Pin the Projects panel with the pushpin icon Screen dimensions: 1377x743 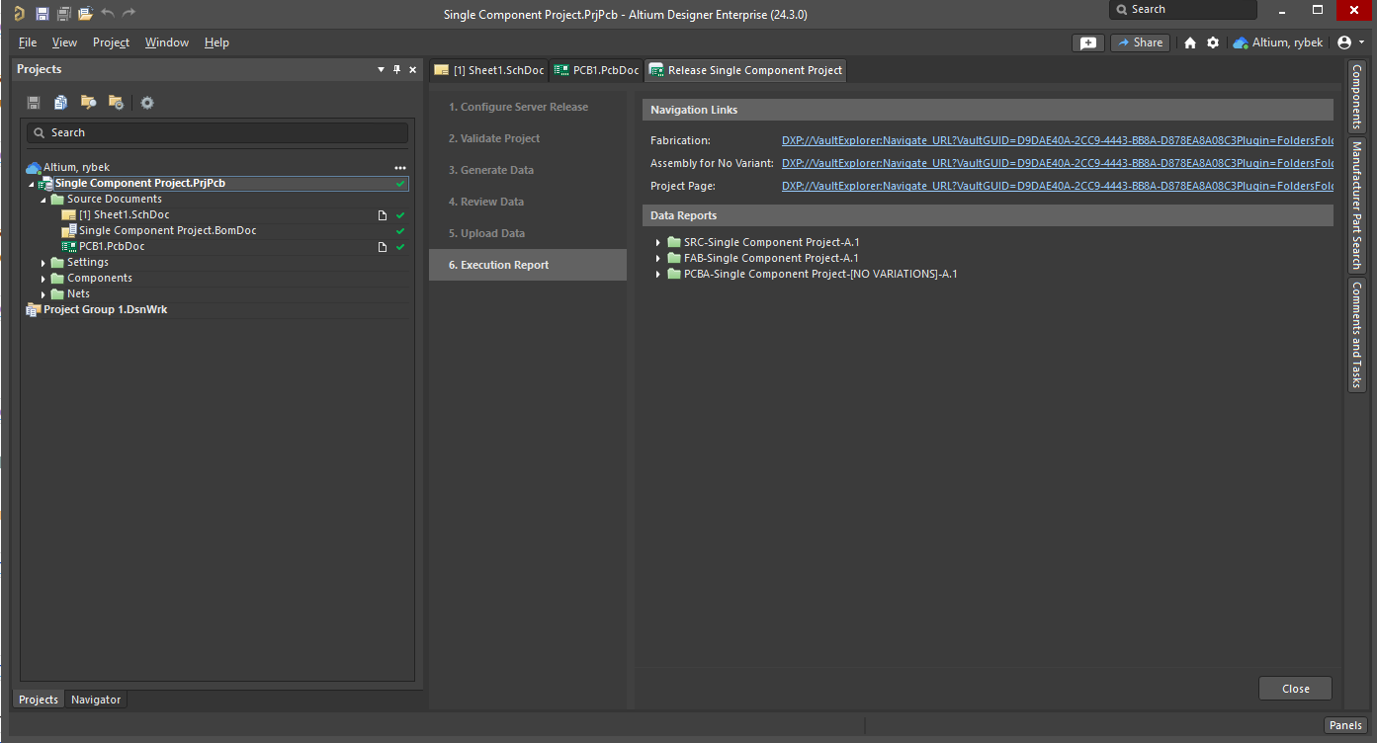click(x=397, y=70)
